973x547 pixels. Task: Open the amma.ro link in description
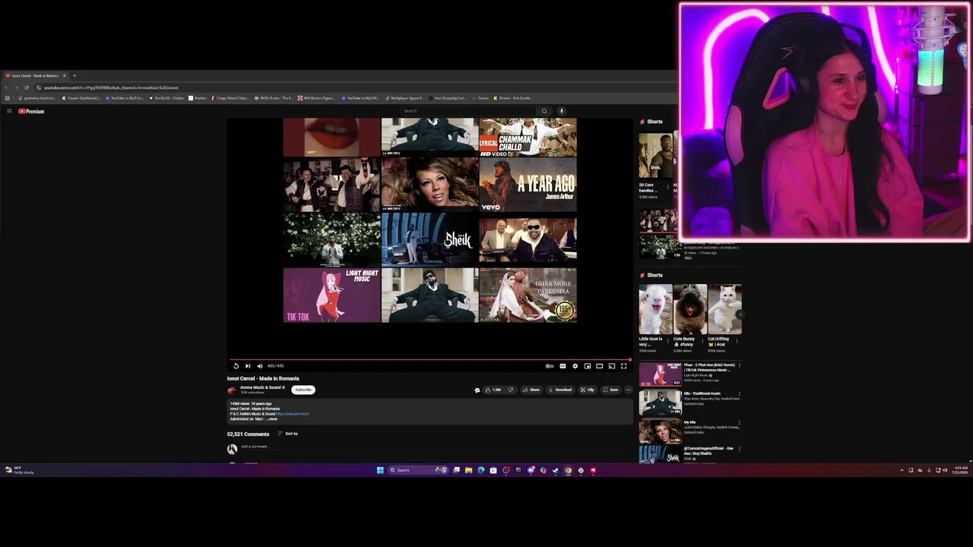coord(293,414)
